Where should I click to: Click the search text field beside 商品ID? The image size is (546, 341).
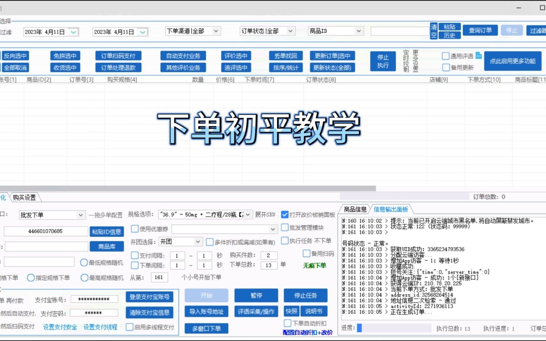pos(400,31)
